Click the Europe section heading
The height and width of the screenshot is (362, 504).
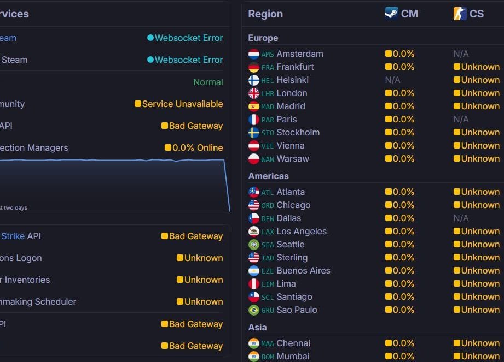point(263,38)
